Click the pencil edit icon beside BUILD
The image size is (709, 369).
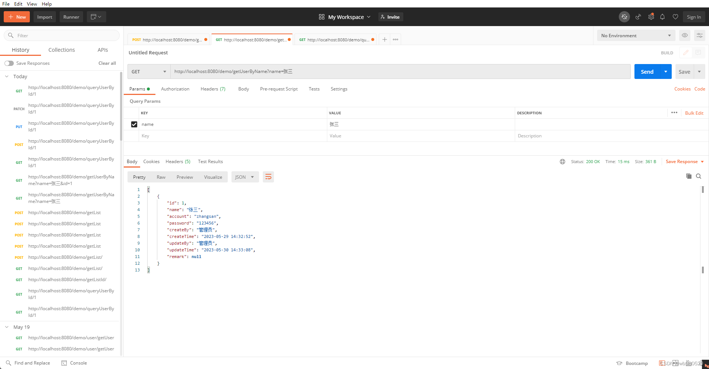686,53
